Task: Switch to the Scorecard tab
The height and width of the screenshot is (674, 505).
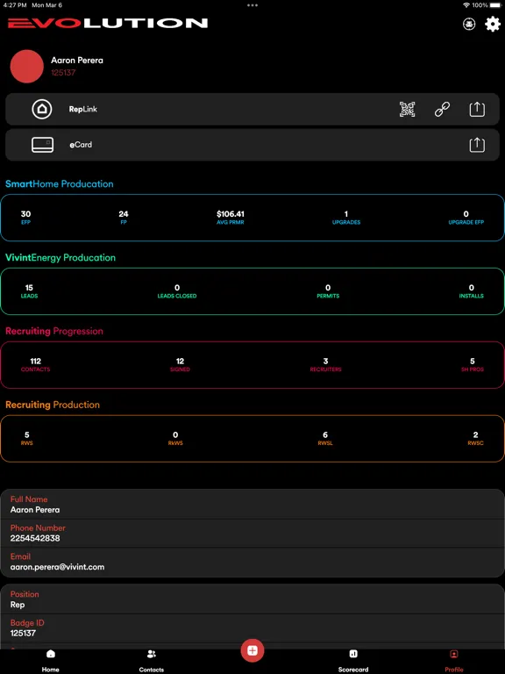Action: click(x=353, y=661)
